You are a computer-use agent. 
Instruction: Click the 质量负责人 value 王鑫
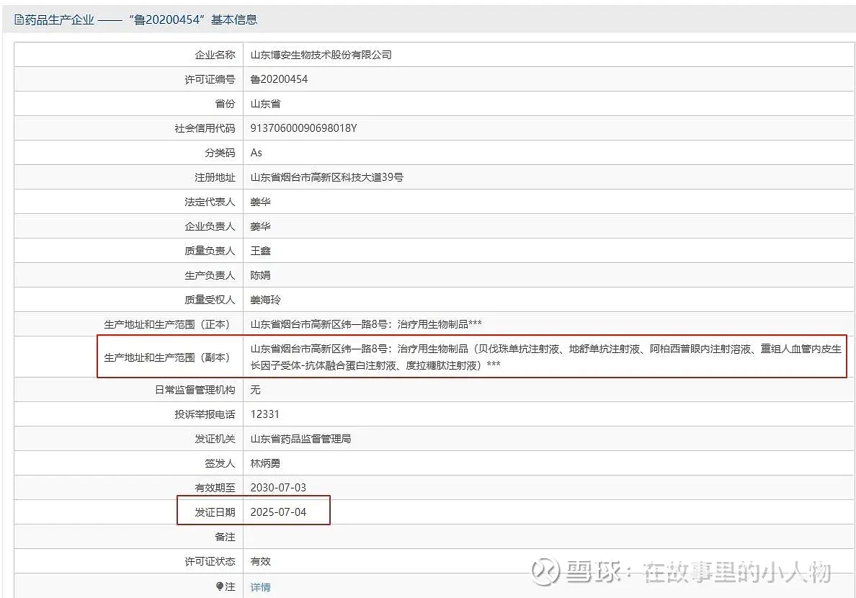[x=260, y=251]
